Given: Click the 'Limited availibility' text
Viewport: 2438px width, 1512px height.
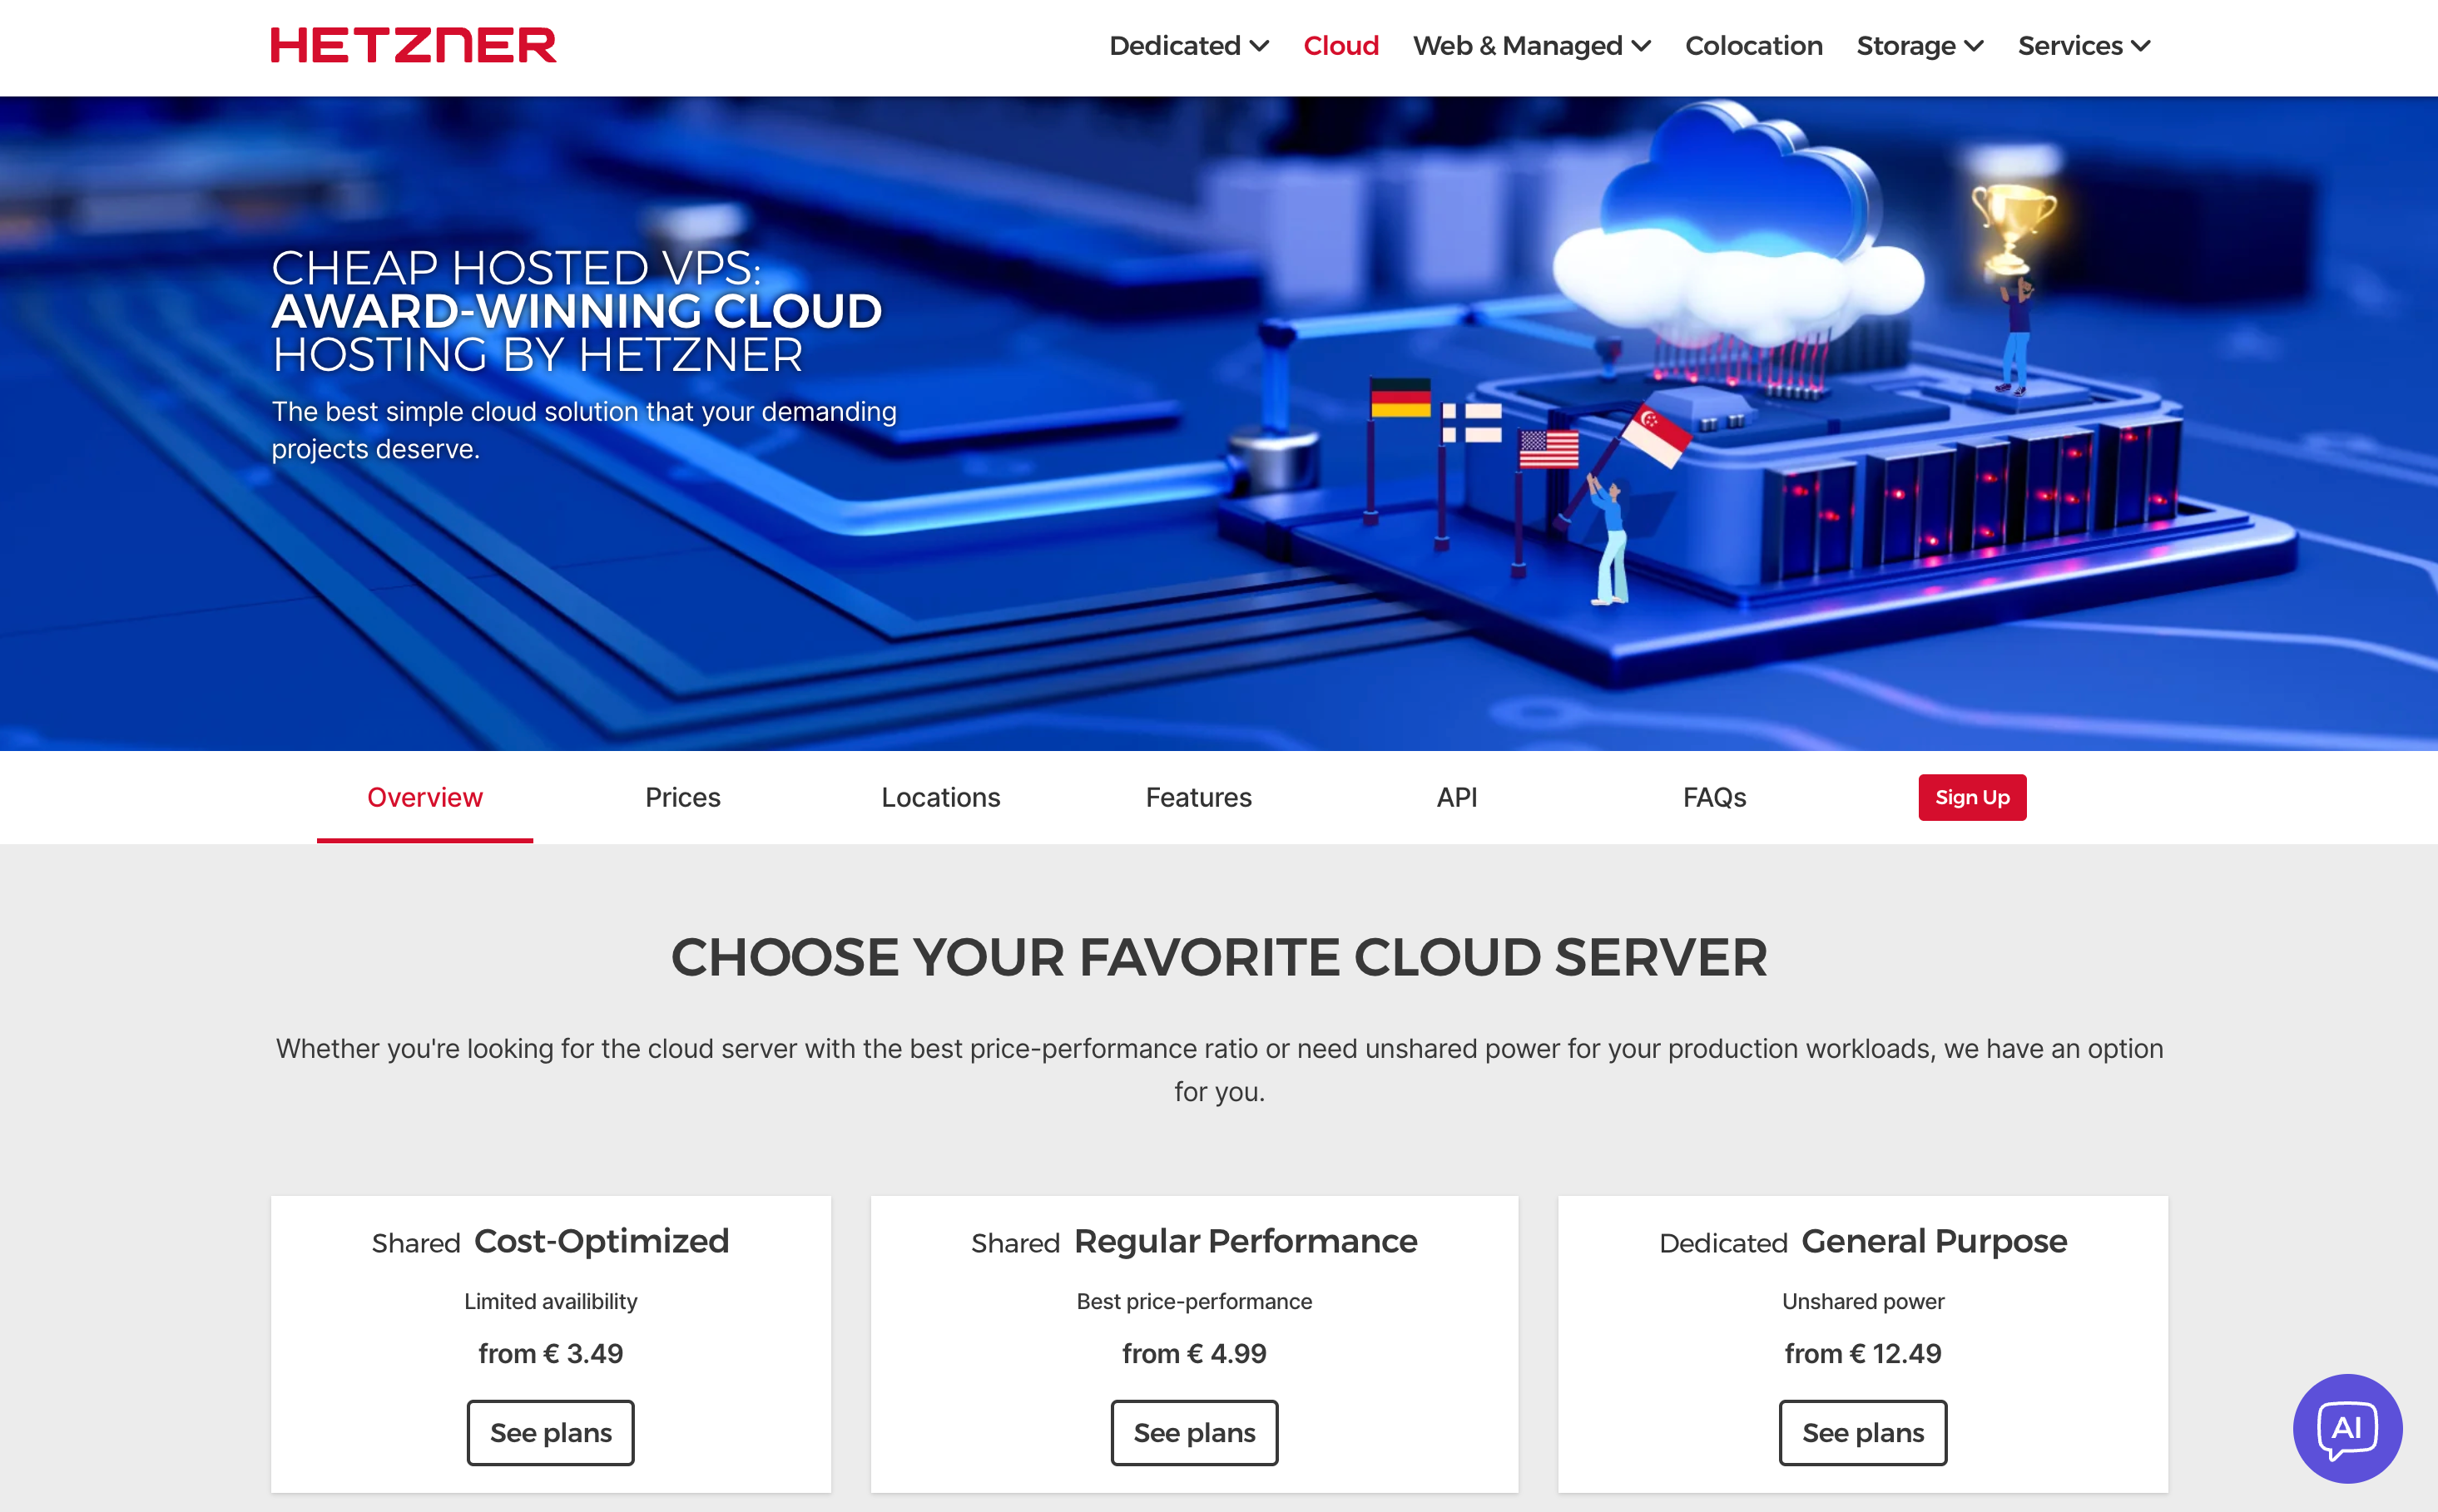Looking at the screenshot, I should (550, 1301).
